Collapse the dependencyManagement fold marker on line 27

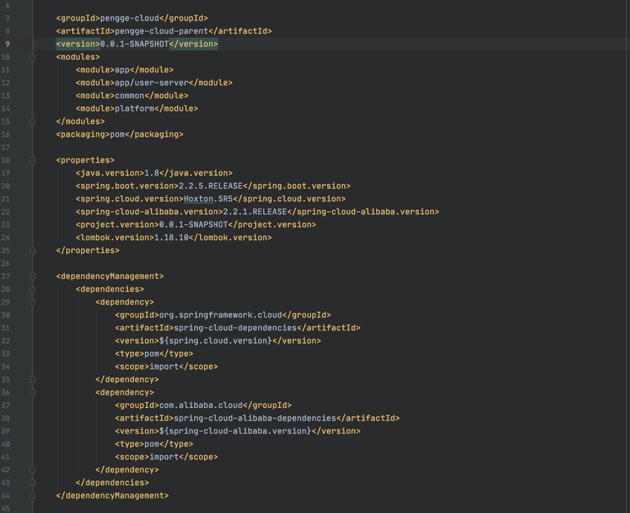pyautogui.click(x=33, y=276)
